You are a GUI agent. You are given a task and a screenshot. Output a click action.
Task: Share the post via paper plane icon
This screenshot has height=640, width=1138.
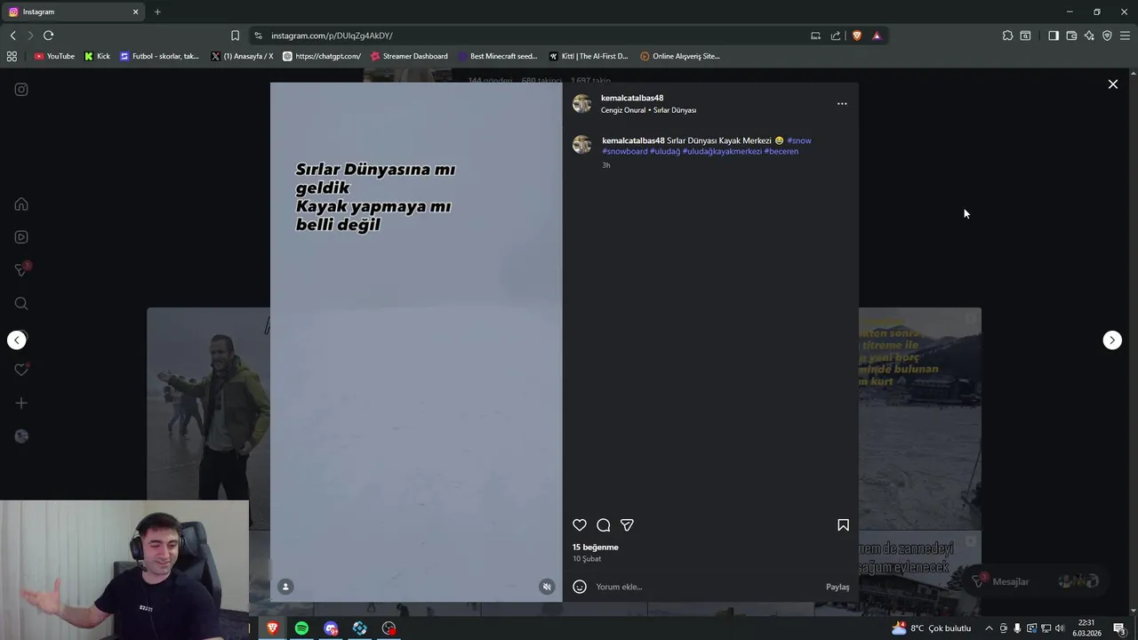point(627,525)
